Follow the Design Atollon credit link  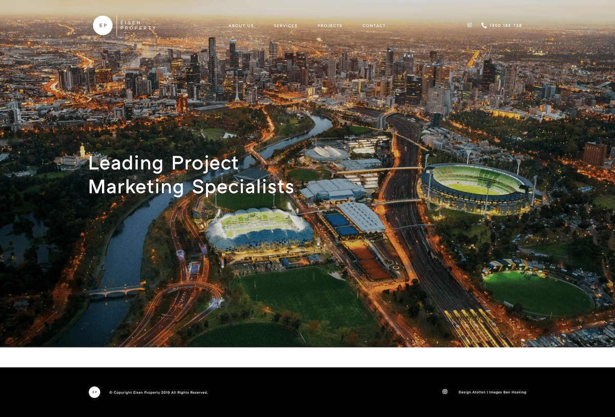point(471,392)
